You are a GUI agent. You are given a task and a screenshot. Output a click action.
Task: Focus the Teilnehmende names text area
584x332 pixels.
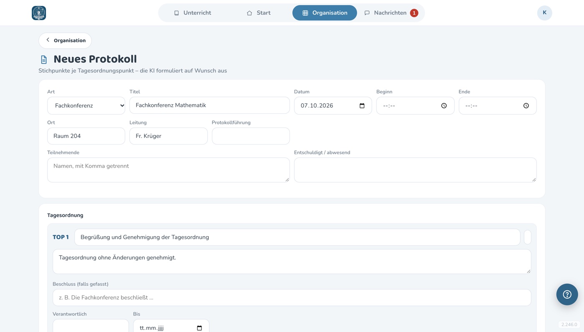pos(169,170)
